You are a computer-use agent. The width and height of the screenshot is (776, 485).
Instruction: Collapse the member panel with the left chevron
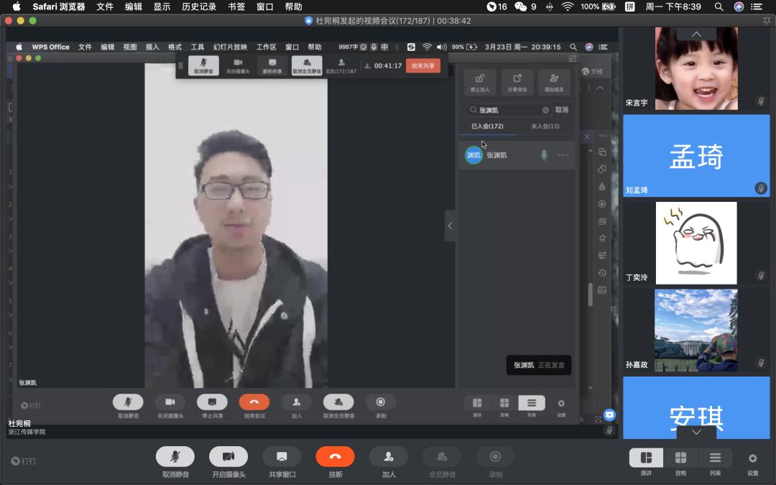pos(451,226)
